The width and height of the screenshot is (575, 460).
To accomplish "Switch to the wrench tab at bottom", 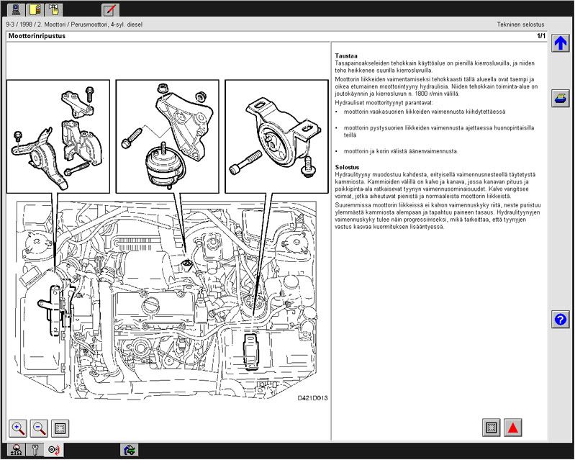I will coord(35,451).
